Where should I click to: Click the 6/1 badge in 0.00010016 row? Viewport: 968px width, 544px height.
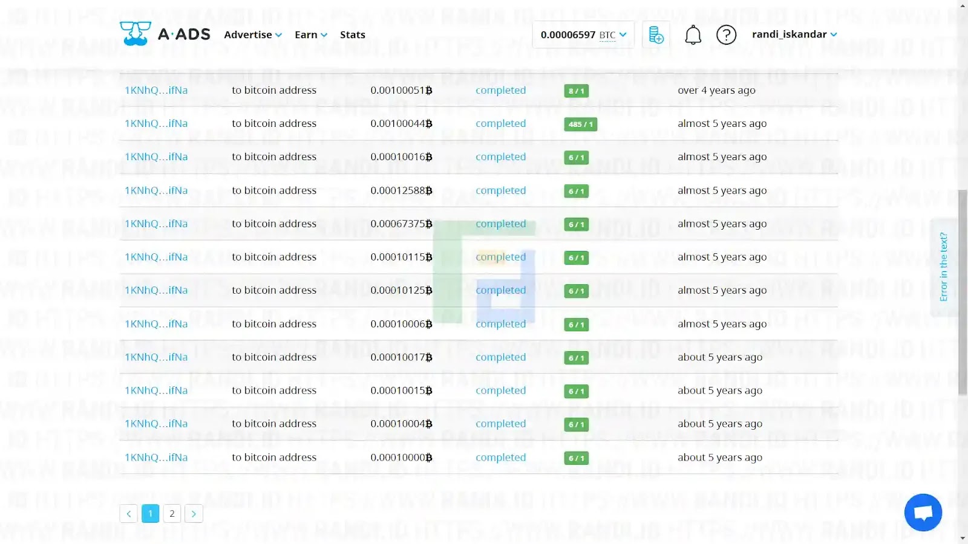(577, 158)
